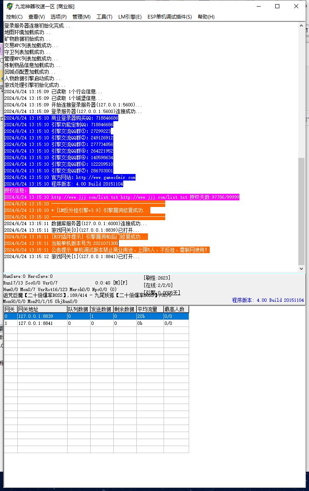The image size is (309, 491).
Task: Click log line 程序版本: 4.00 Build 20151104
Action: [63, 184]
